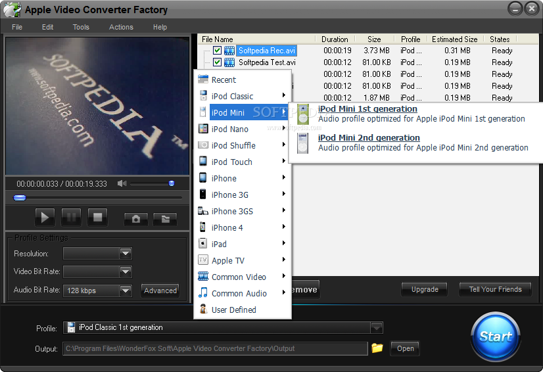Open the Resolution dropdown
The height and width of the screenshot is (372, 543).
pos(126,254)
